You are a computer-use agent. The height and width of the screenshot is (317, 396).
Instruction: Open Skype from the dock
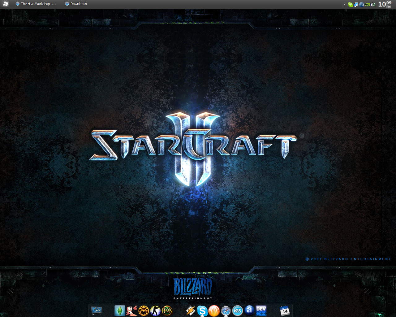coord(202,311)
